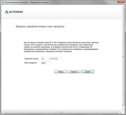This screenshot has height=115, width=126.
Task: Click the heading Введите серийный номер и ключ продукта
Action: pyautogui.click(x=40, y=26)
